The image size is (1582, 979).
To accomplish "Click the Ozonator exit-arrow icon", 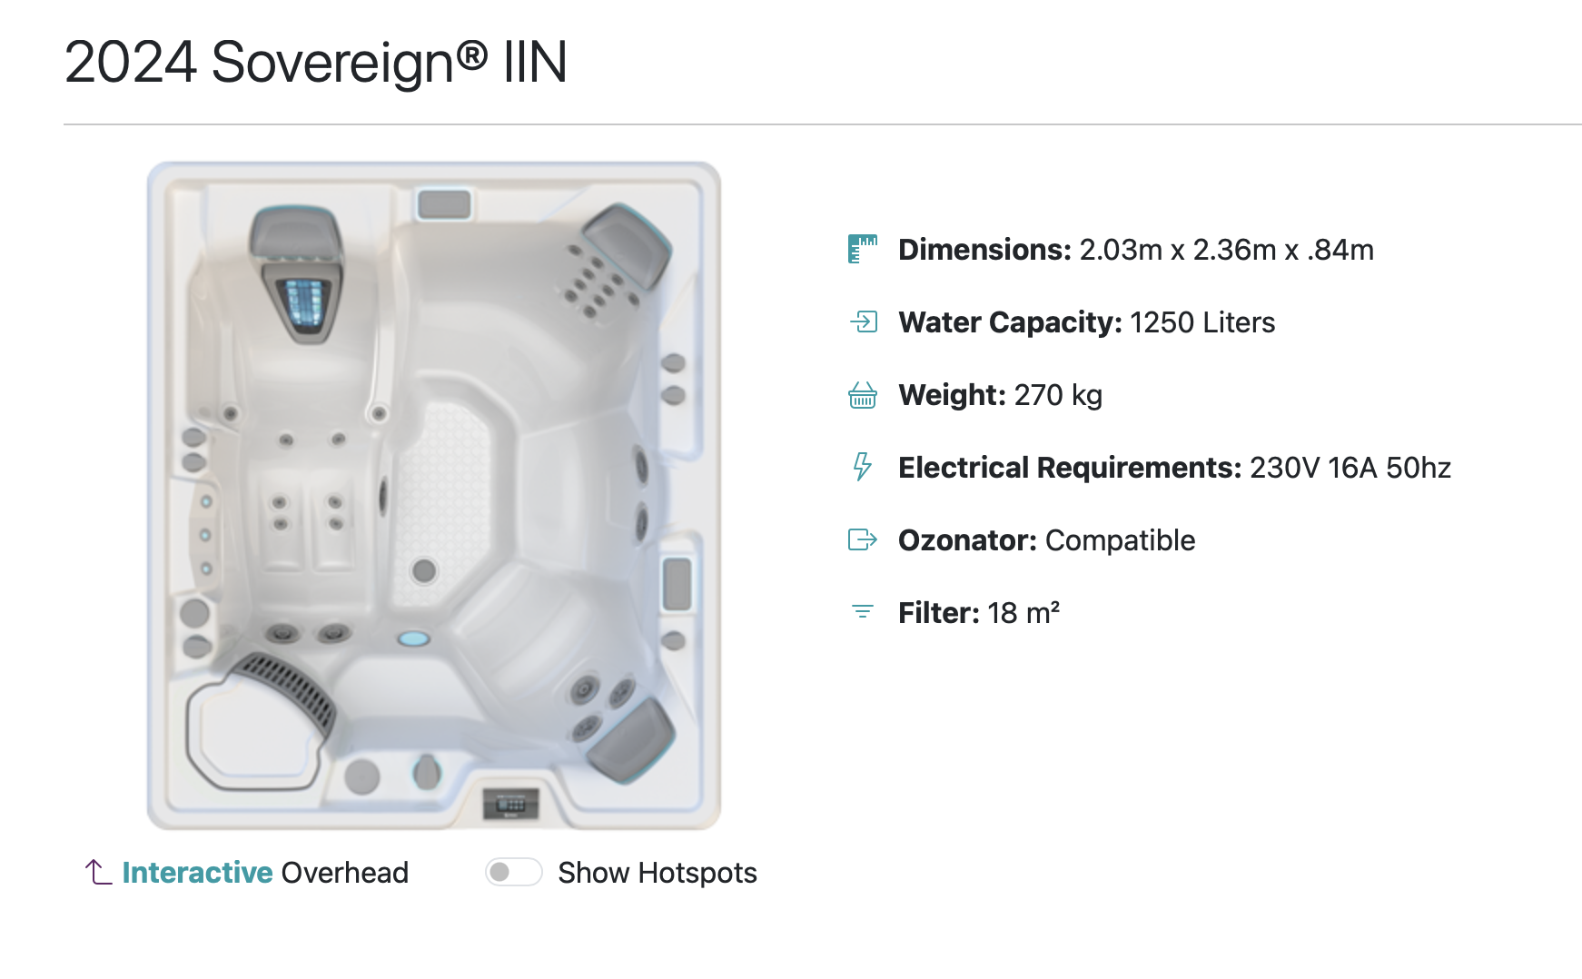I will coord(862,539).
